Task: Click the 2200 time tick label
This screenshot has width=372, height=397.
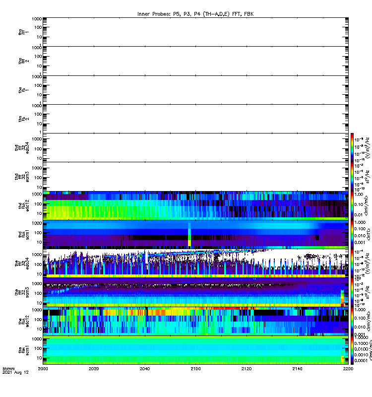Action: 348,369
